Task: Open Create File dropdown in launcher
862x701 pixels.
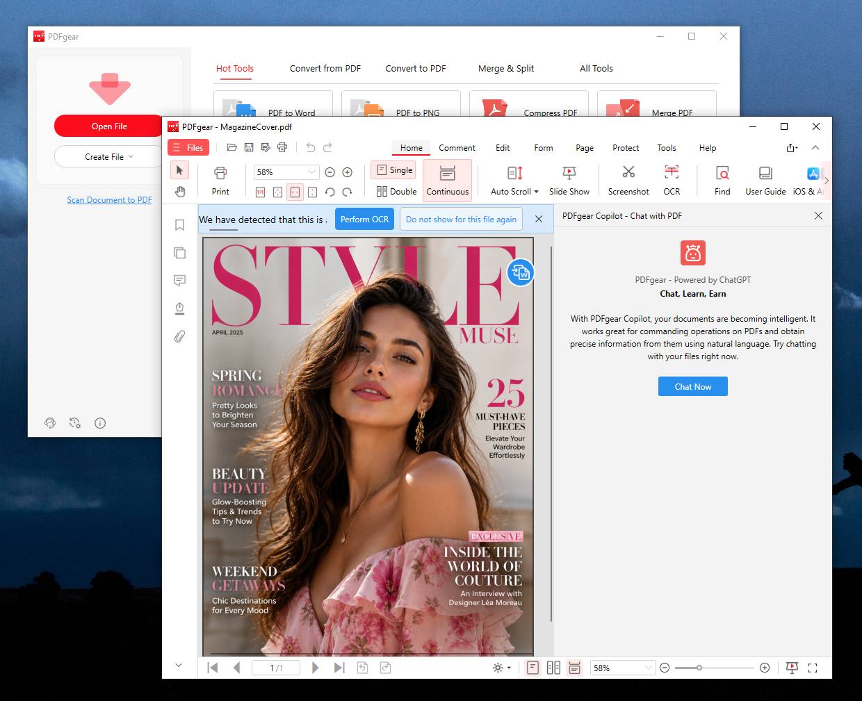Action: click(x=109, y=156)
